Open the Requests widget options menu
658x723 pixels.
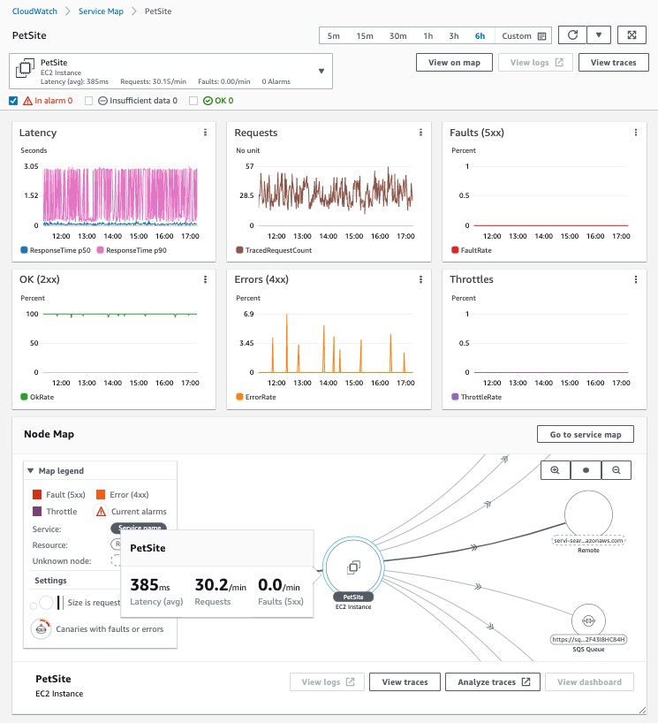pyautogui.click(x=420, y=133)
